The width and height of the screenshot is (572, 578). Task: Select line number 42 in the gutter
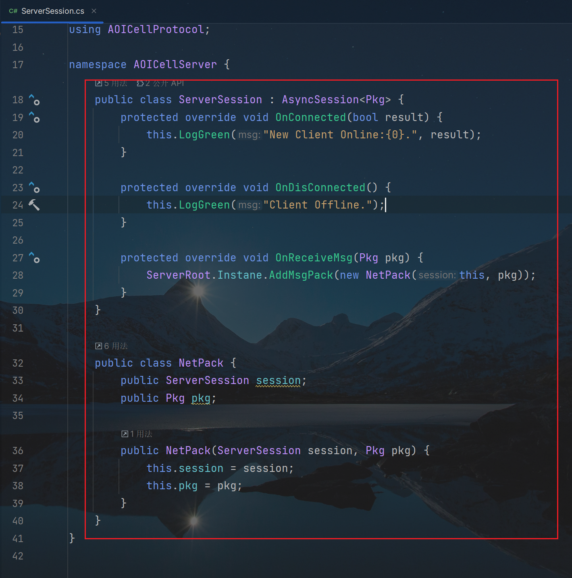coord(18,556)
